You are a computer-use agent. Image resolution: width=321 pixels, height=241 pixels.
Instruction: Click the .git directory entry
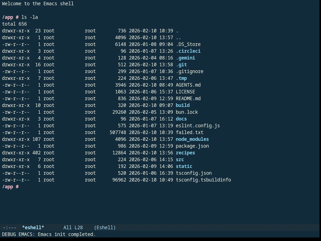(181, 65)
